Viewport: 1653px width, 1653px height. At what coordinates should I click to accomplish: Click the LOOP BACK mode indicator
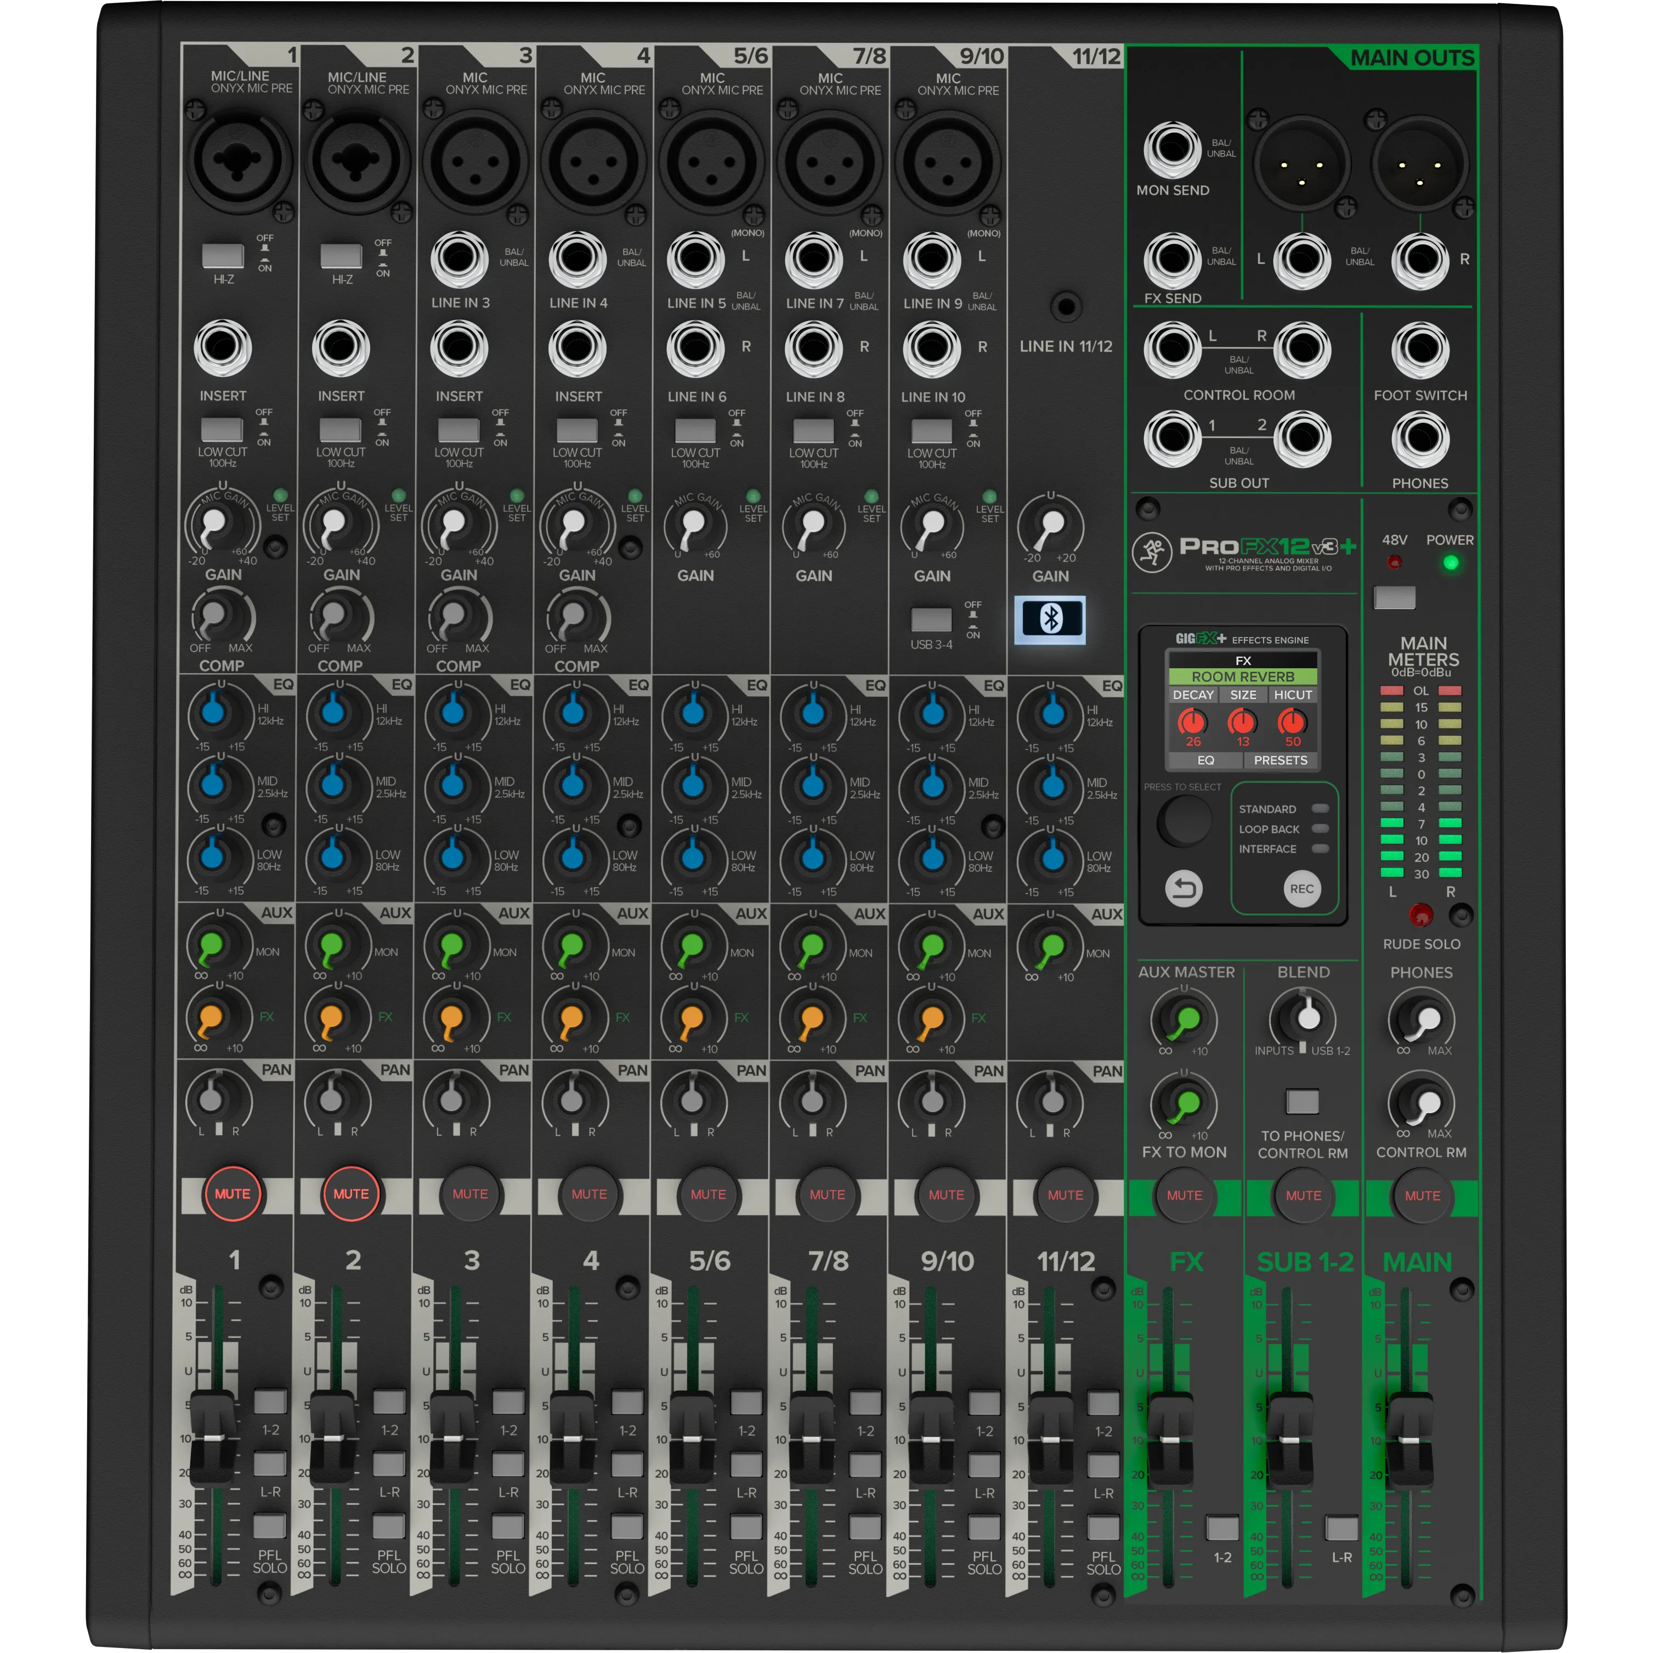click(1320, 828)
